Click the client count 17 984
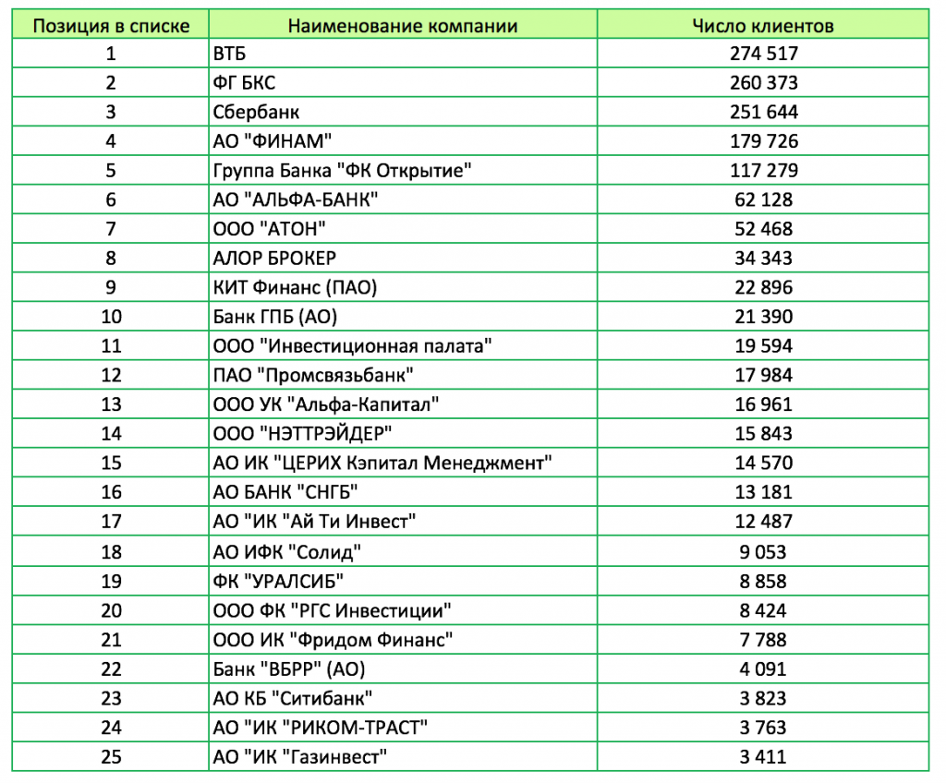The image size is (946, 783). coord(764,375)
